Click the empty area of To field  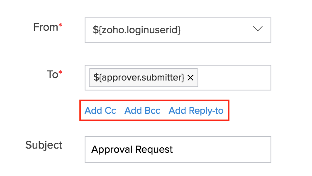[234, 78]
